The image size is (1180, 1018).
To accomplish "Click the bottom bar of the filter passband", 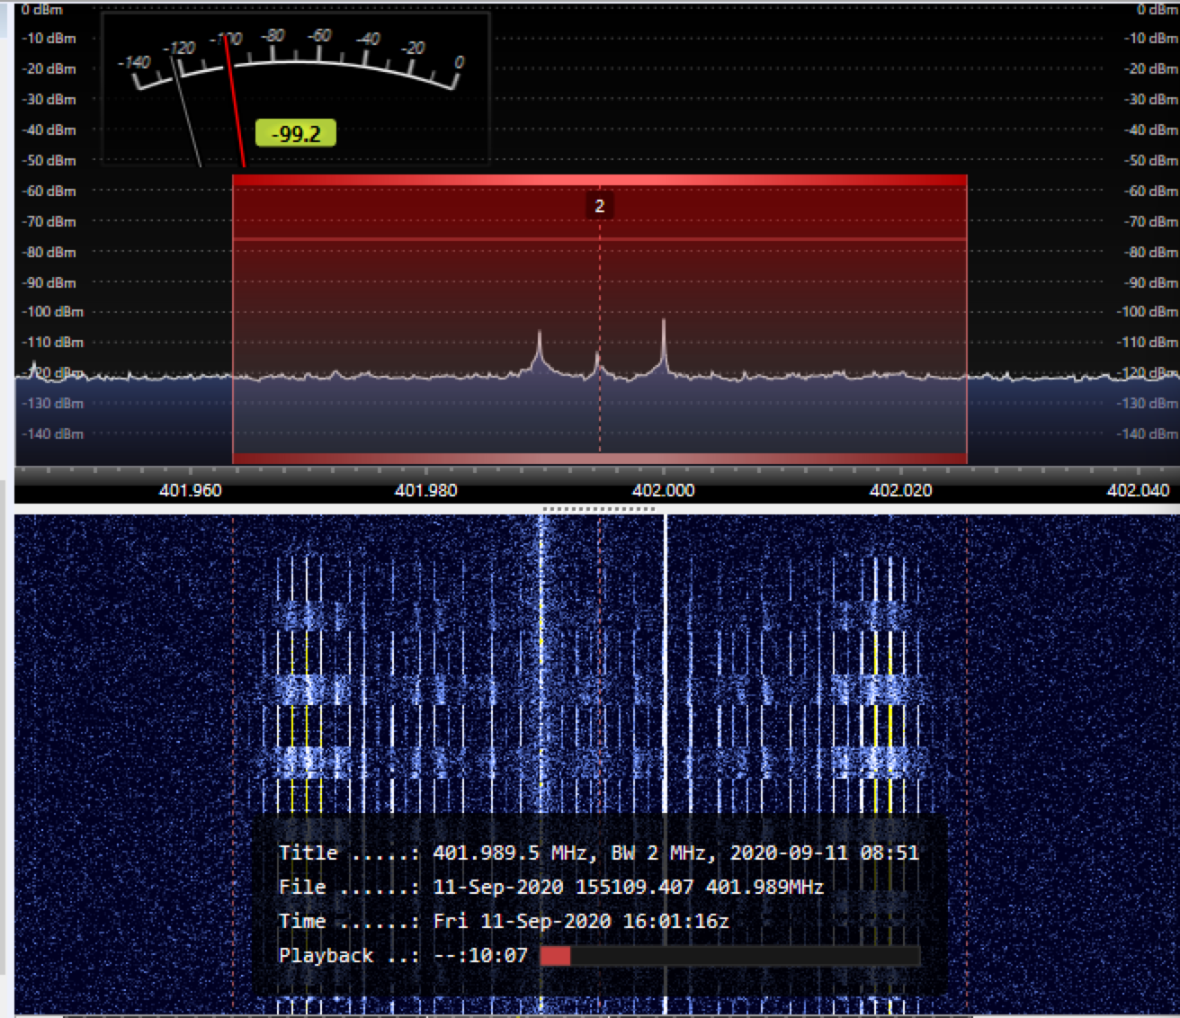I will click(599, 459).
